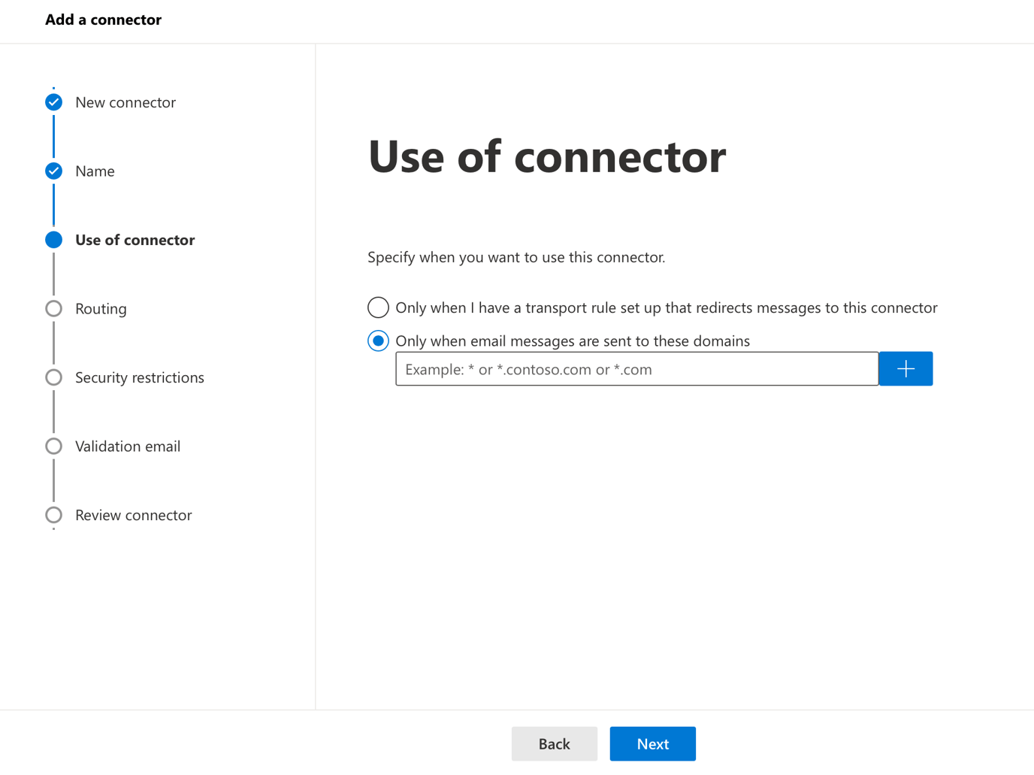
Task: Go to the Name step in the wizard
Action: point(95,171)
